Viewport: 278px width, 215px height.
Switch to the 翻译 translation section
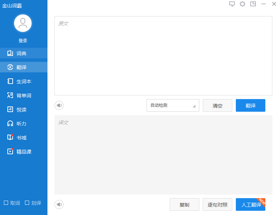point(22,67)
